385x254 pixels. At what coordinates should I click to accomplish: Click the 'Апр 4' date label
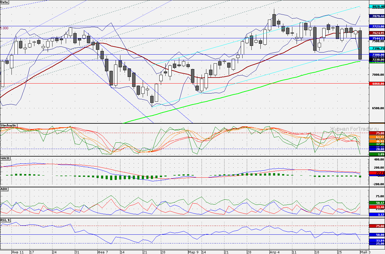pos(275,252)
